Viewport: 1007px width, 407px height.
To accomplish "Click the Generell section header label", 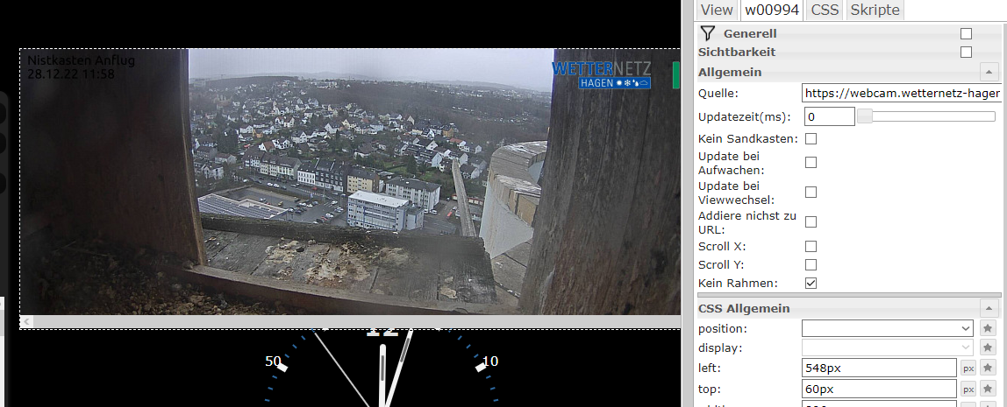I will click(x=750, y=33).
